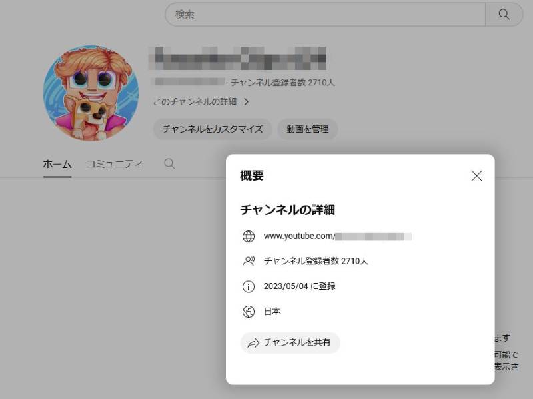Click the チャンネル登録者数 2710人 dialog text

click(316, 261)
